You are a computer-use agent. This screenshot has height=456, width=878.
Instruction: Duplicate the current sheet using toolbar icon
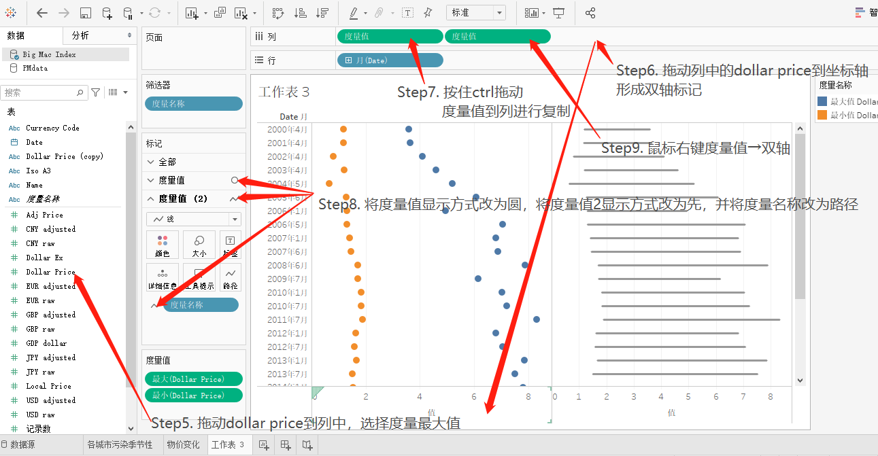pos(220,13)
